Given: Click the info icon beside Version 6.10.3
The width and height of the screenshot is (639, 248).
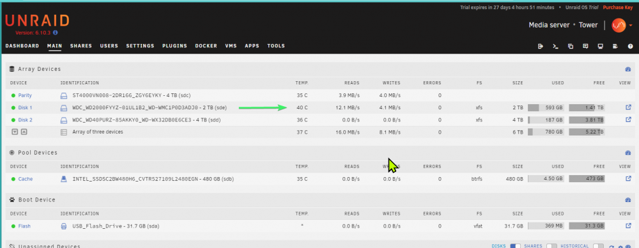Looking at the screenshot, I should tap(56, 33).
